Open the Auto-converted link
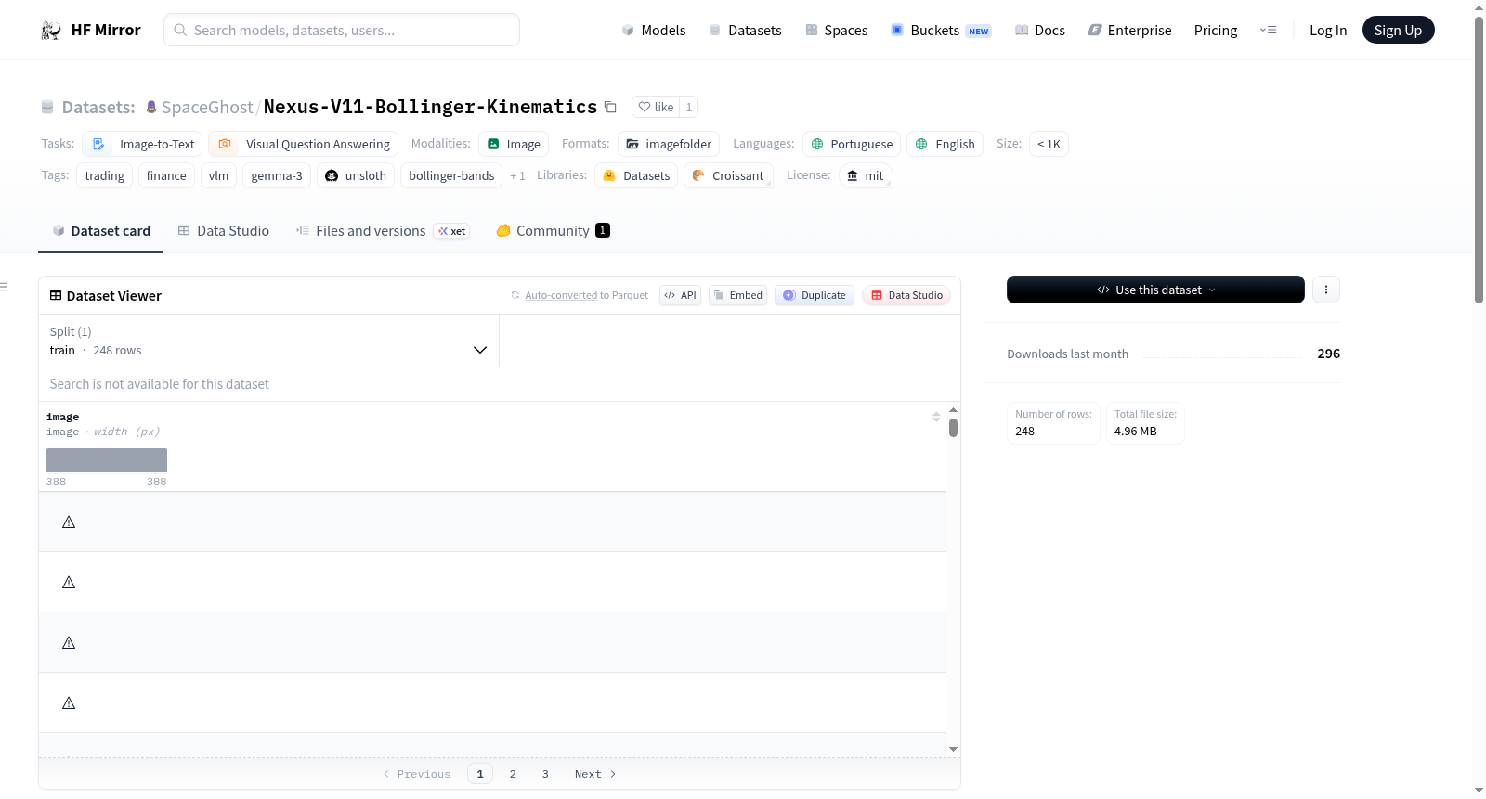Image resolution: width=1486 pixels, height=799 pixels. [561, 296]
